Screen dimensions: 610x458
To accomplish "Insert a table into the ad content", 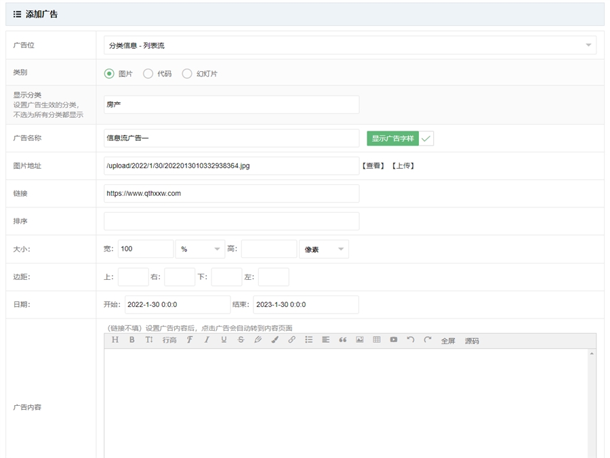I will pos(376,340).
